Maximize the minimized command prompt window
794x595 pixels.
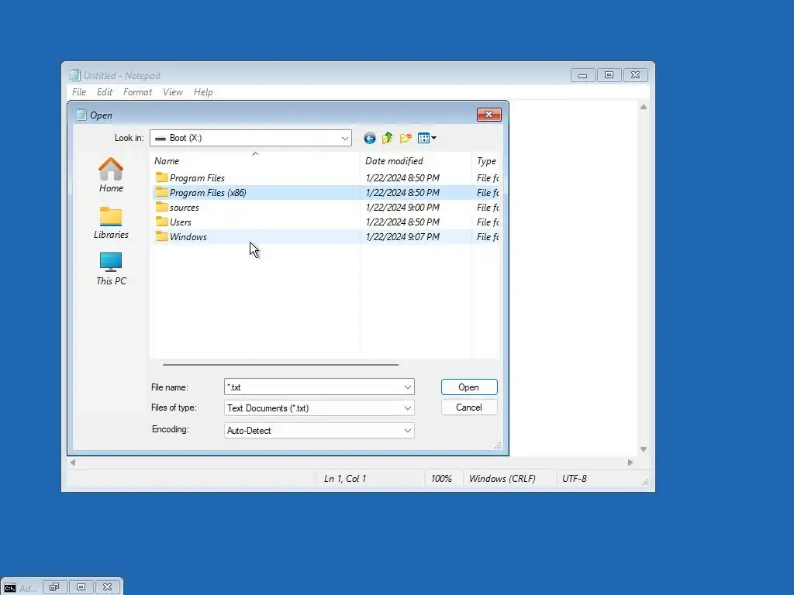click(x=81, y=587)
